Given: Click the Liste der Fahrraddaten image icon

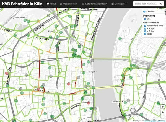Looking at the screenshot, I should tap(83, 4).
